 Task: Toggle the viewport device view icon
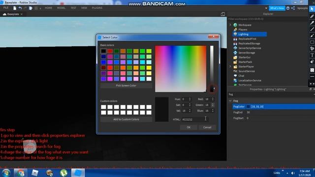(223, 14)
